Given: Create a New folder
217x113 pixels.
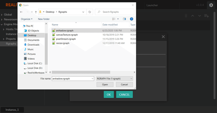Looking at the screenshot, I should 44,19.
